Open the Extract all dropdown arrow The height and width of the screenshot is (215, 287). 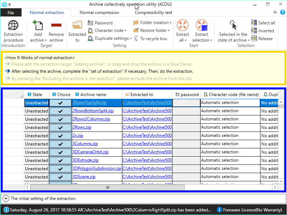coord(185,40)
